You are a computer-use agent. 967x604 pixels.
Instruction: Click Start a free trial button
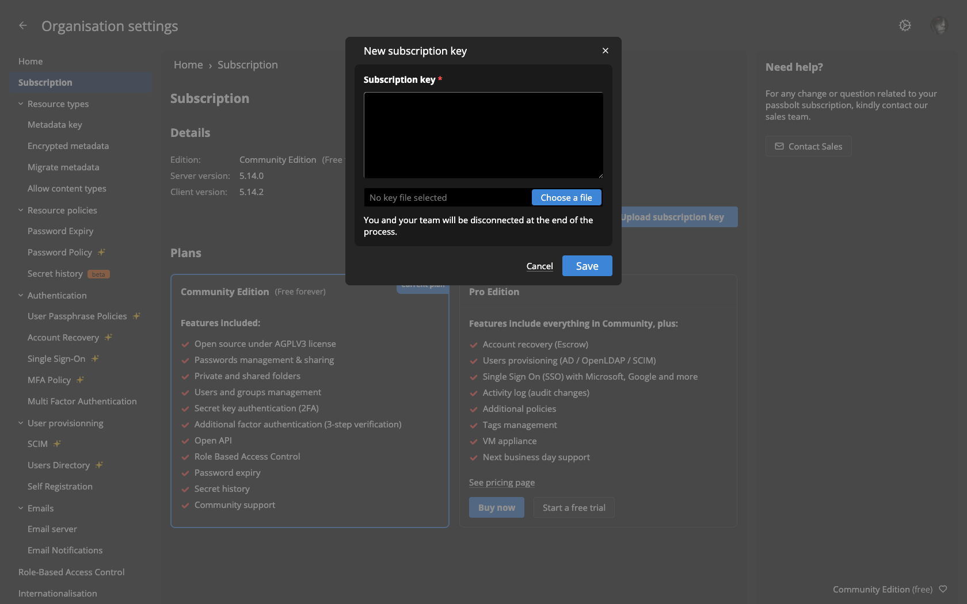click(x=574, y=507)
